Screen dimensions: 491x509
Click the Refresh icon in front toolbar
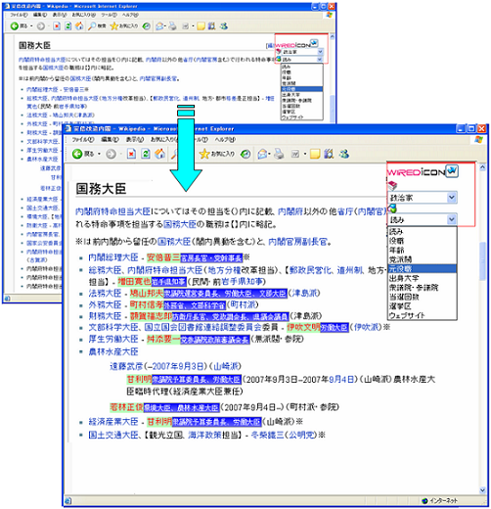pos(146,154)
